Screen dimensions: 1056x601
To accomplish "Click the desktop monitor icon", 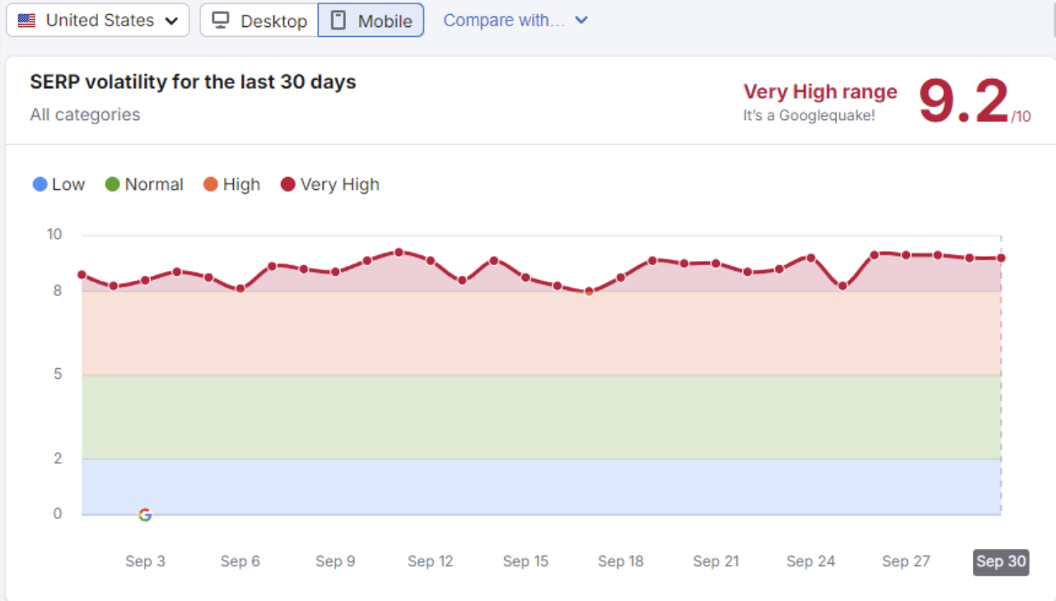I will (220, 21).
